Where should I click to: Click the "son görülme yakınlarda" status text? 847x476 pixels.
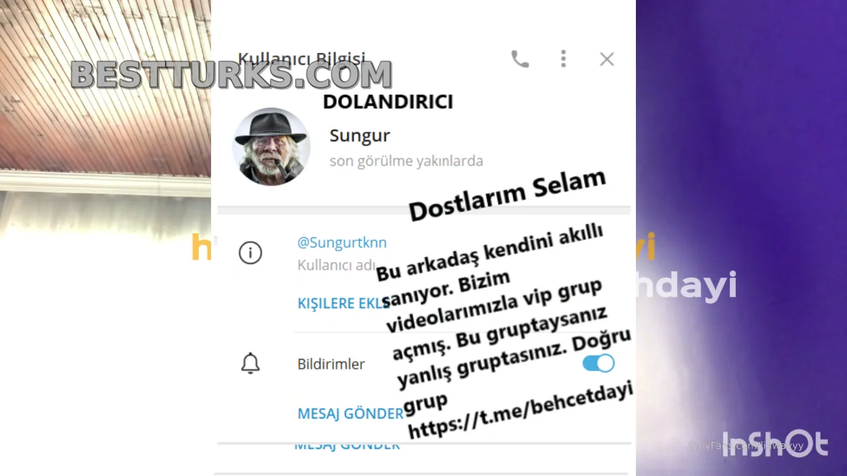406,161
